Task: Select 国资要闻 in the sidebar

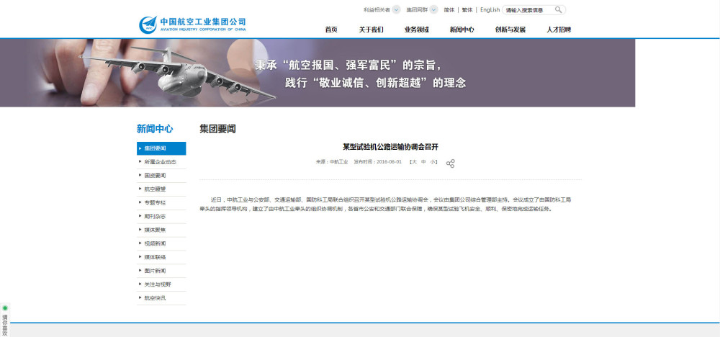Action: click(x=161, y=176)
